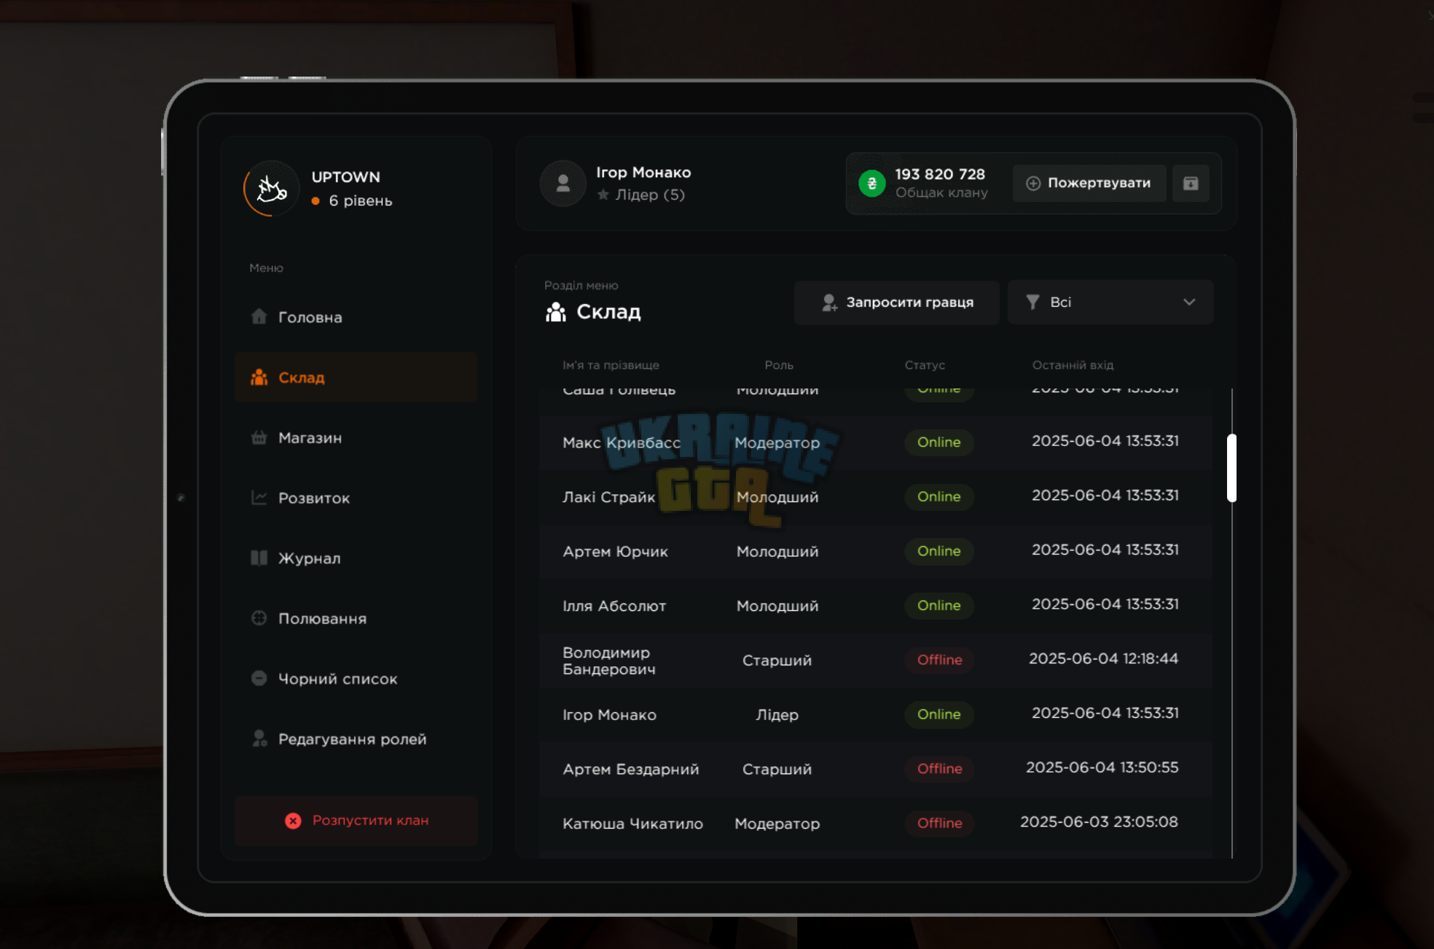Click the basket icon next to Магазин
Image resolution: width=1434 pixels, height=949 pixels.
[259, 437]
